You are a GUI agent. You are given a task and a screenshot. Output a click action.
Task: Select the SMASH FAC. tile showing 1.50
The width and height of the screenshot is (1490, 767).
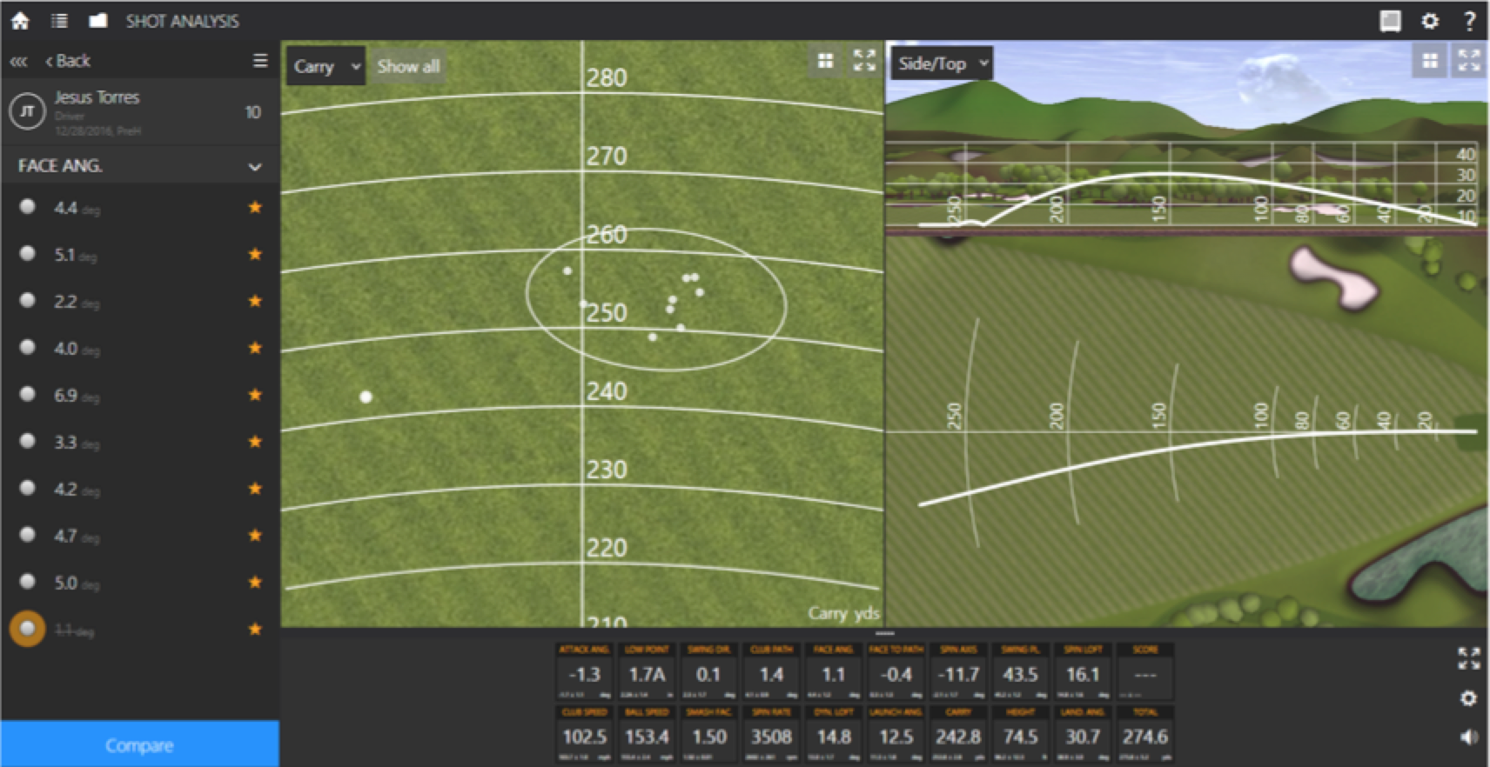708,734
